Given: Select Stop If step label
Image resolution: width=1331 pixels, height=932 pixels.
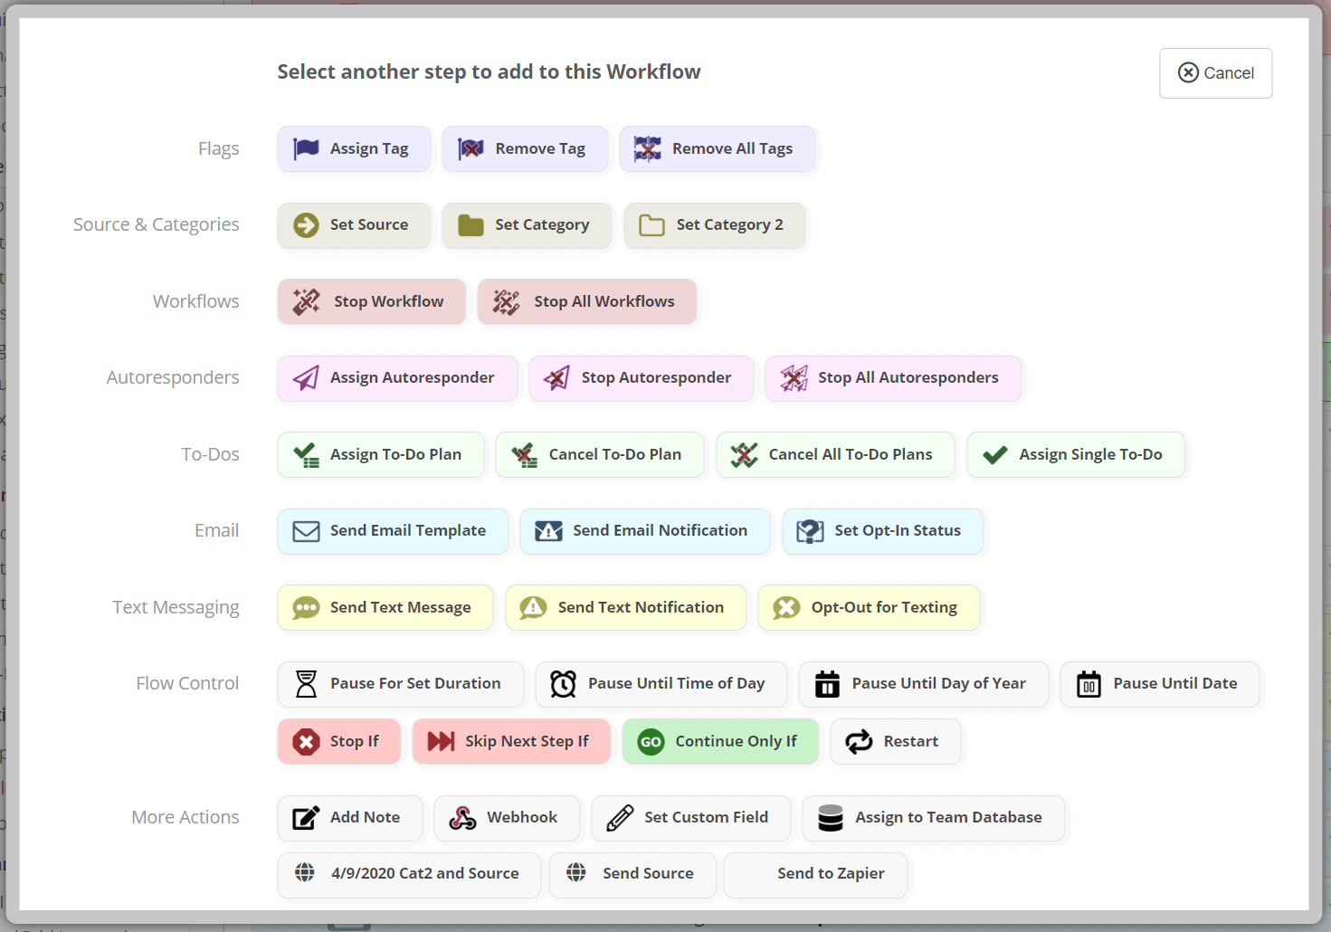Looking at the screenshot, I should coord(354,741).
